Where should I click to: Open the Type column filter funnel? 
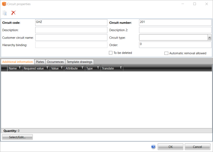[x=98, y=68]
